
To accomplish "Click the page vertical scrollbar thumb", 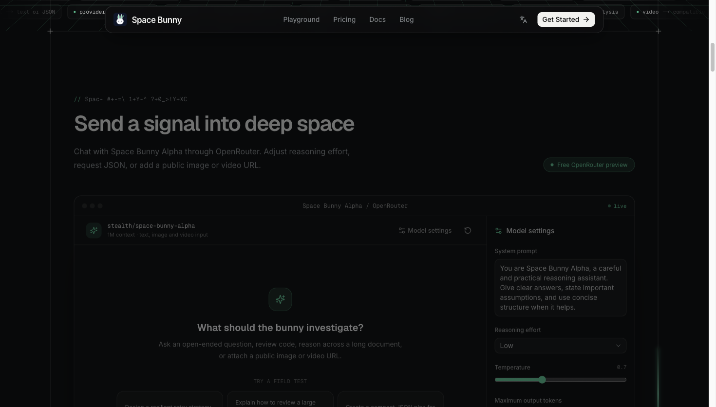I will point(712,57).
